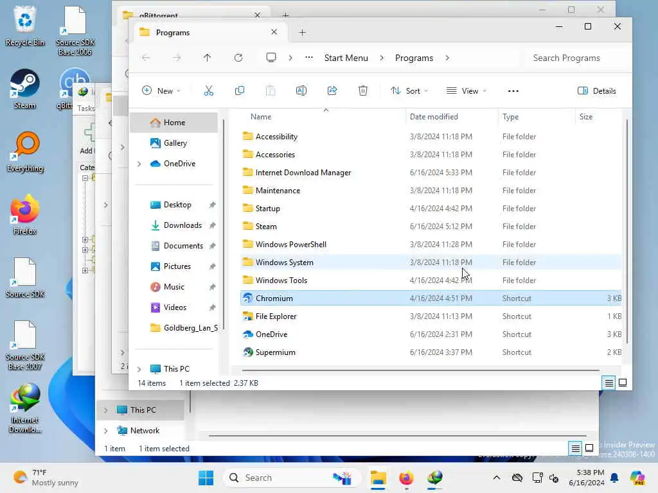Click the horizontal scrollbar in file list

[x=420, y=370]
